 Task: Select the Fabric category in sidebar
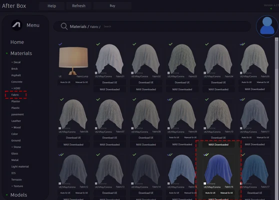point(15,95)
